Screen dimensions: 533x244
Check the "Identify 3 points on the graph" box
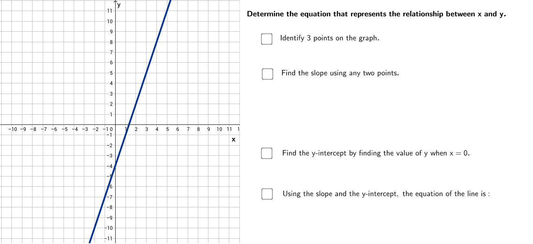[x=267, y=39]
